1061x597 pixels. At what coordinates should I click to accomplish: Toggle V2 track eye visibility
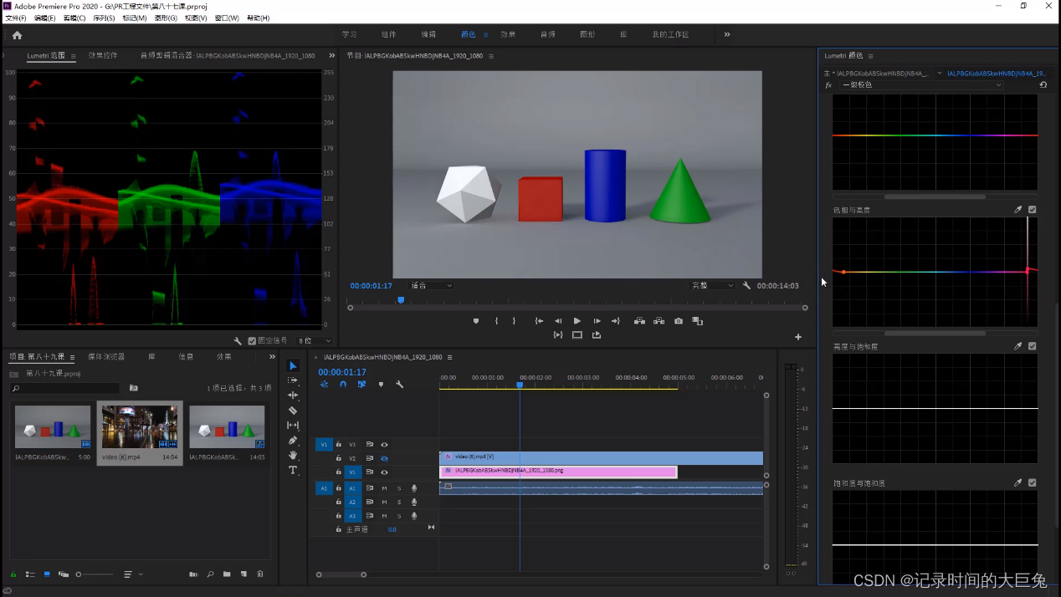(384, 458)
